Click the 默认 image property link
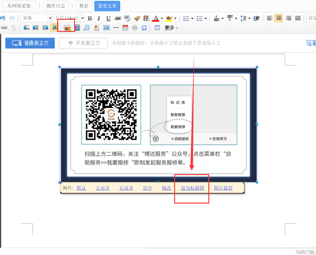Screen dimensions: 316x255 (81, 188)
